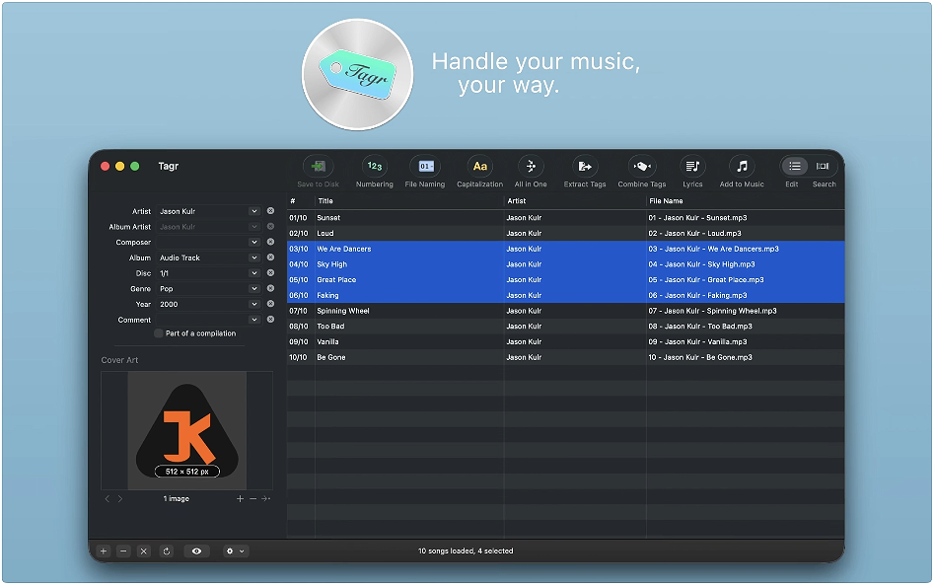
Task: Clear the Disc field
Action: click(x=270, y=273)
